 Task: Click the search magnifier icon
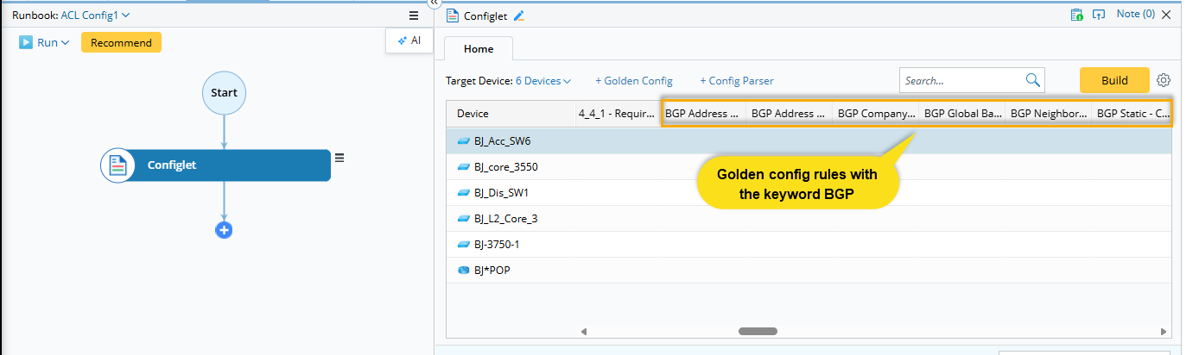[1033, 80]
